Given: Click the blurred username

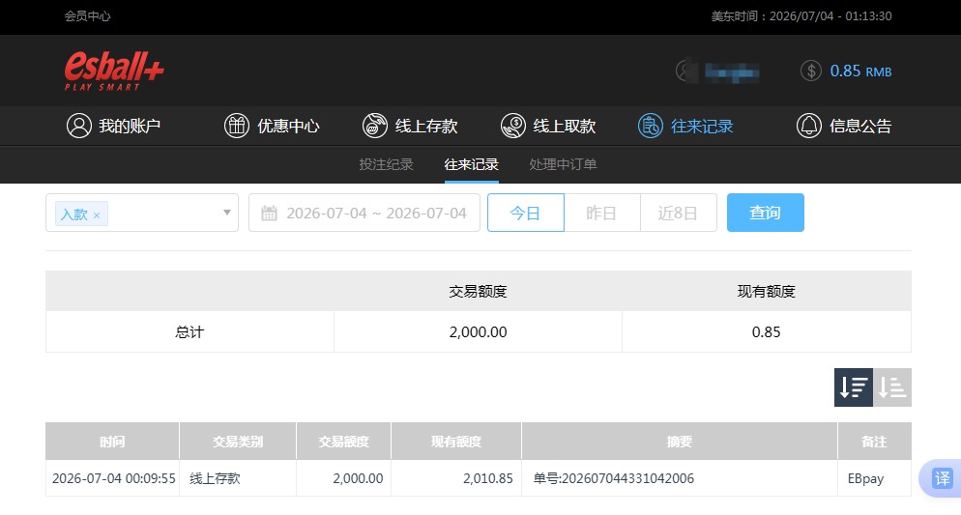Looking at the screenshot, I should [x=732, y=72].
